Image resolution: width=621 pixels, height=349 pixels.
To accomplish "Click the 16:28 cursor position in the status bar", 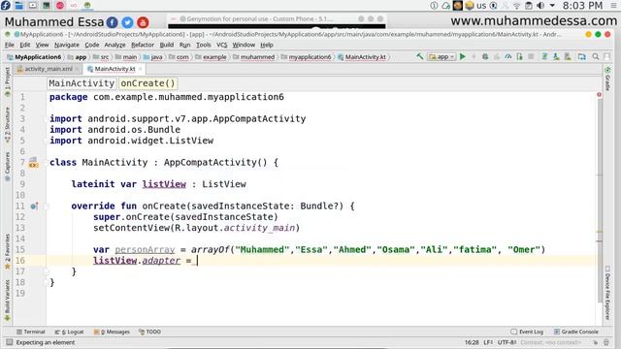I will (472, 342).
